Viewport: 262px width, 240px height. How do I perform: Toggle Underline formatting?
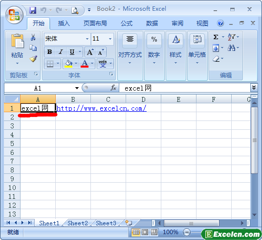pyautogui.click(x=72, y=52)
